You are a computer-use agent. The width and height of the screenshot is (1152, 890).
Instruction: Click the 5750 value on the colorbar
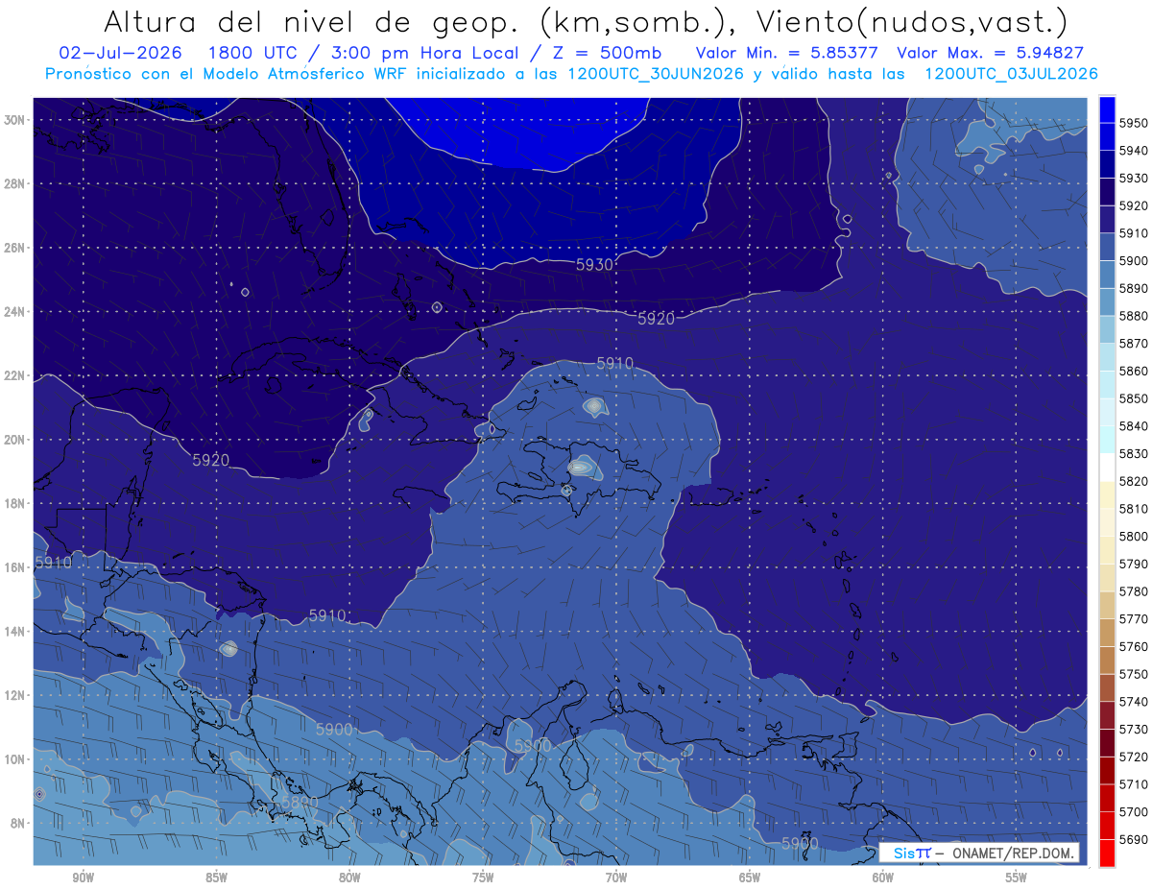click(x=1133, y=674)
